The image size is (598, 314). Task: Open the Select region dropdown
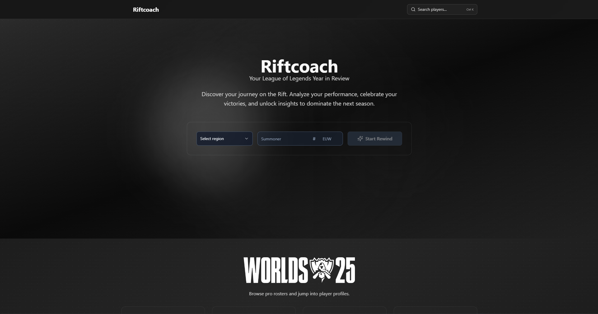pos(224,139)
